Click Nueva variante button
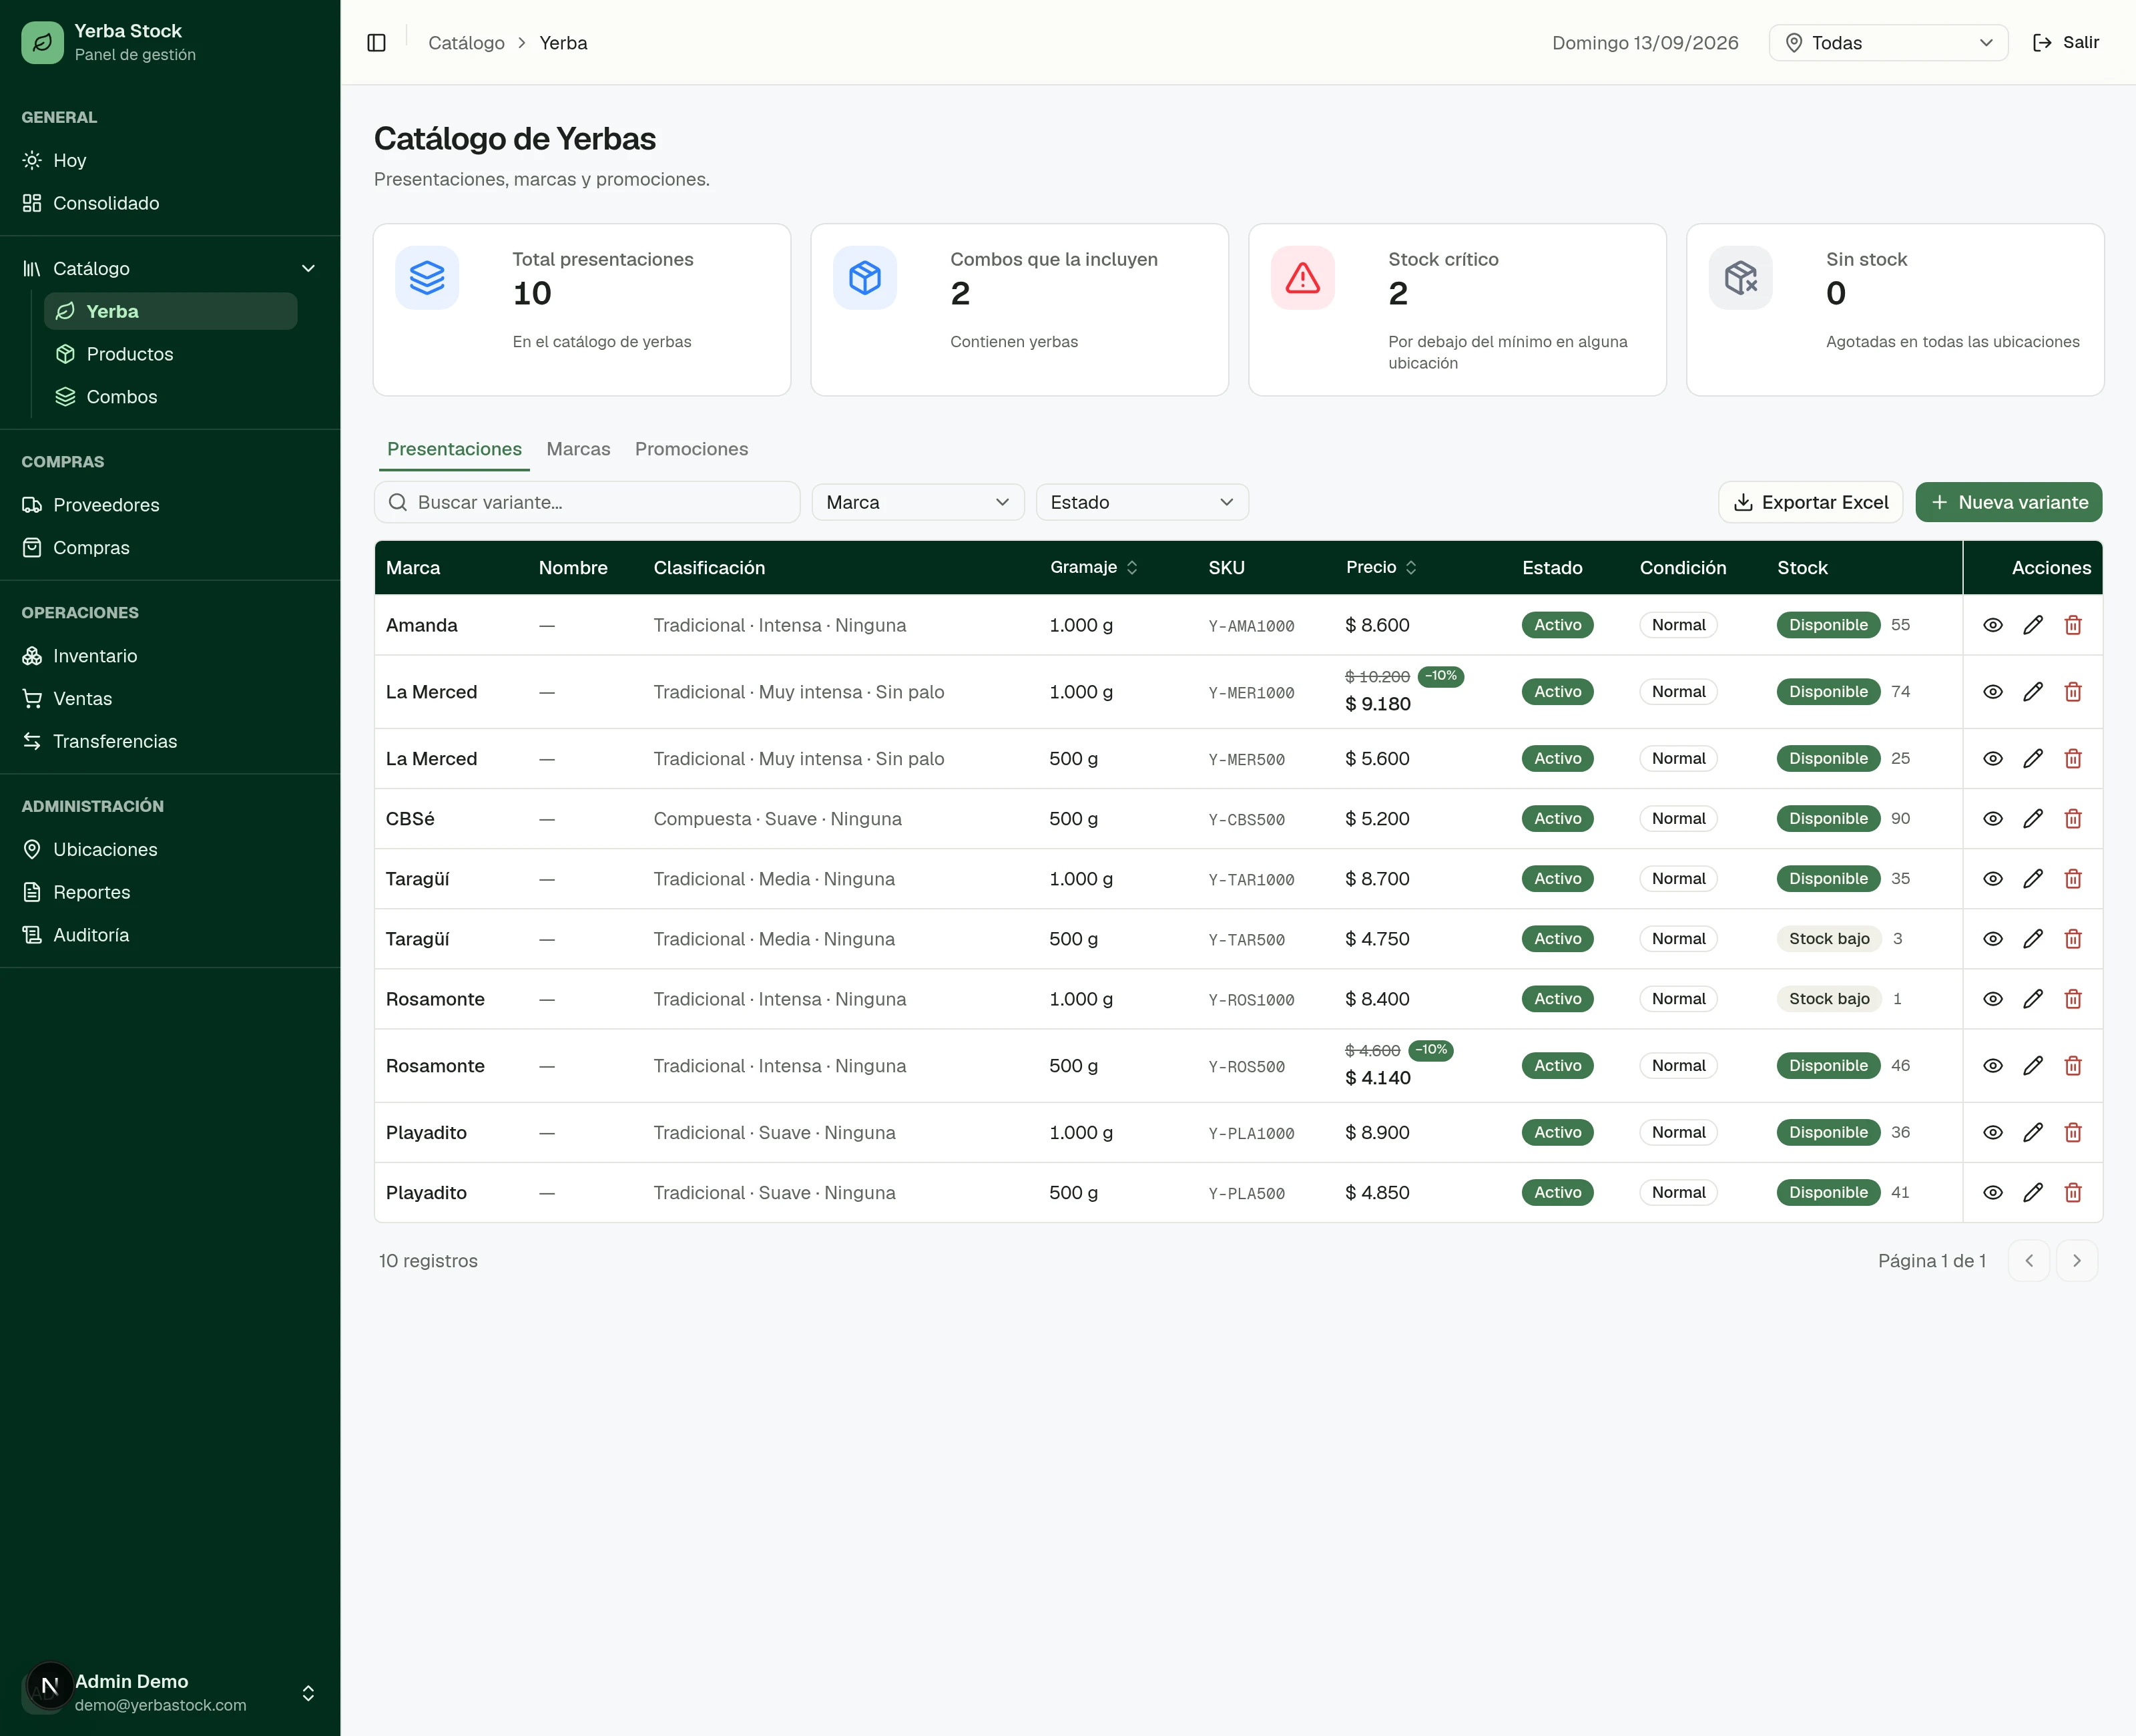Image resolution: width=2136 pixels, height=1736 pixels. (x=2008, y=503)
